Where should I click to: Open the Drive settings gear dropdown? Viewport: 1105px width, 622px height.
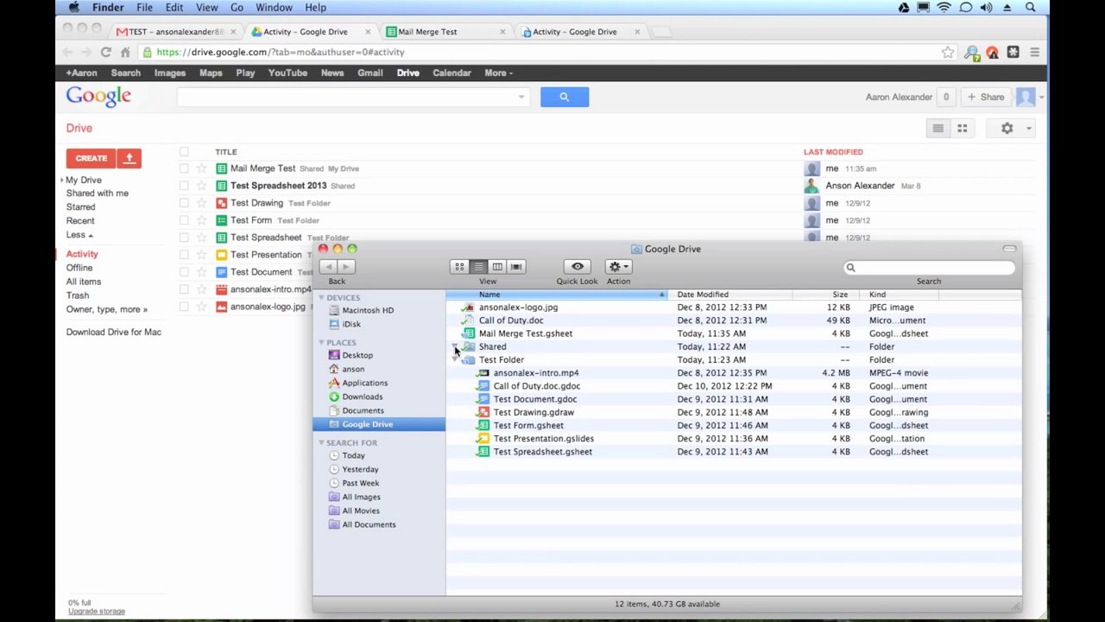coord(1014,129)
